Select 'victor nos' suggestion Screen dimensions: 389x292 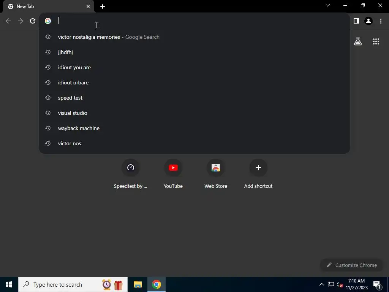tap(194, 143)
